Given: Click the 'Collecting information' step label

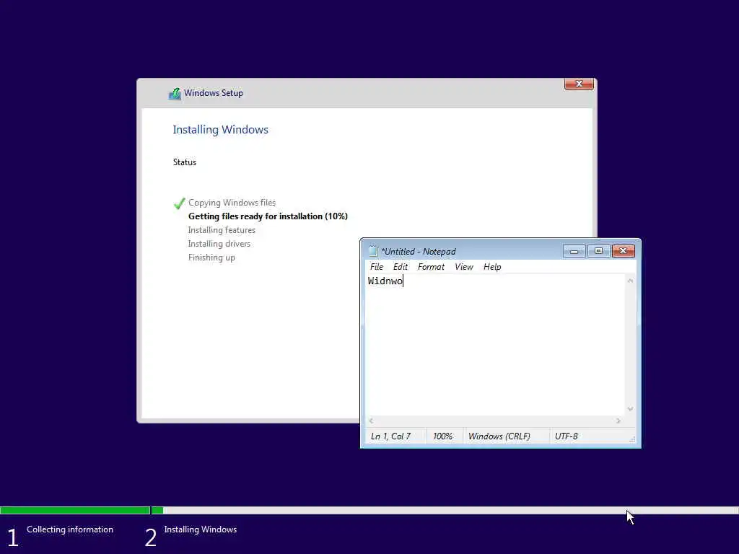Looking at the screenshot, I should click(x=70, y=529).
